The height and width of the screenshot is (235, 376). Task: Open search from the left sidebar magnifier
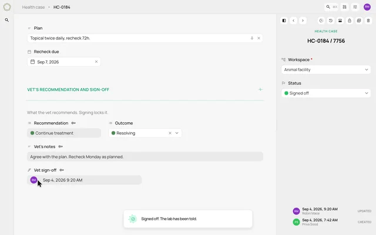click(x=7, y=20)
